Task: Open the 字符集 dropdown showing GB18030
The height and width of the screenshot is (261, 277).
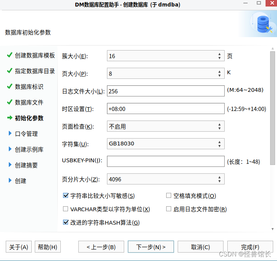Action: [166, 144]
